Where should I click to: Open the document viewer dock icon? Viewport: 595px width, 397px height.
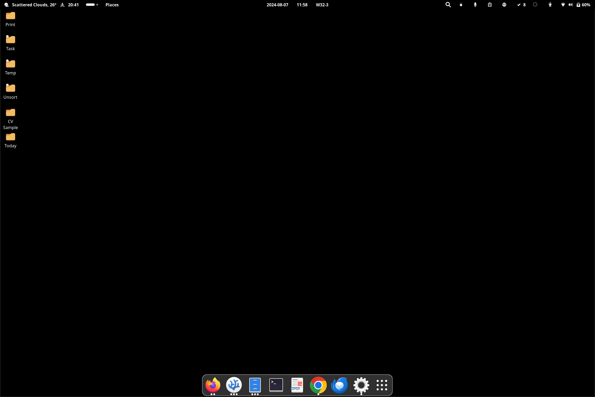[x=297, y=385]
